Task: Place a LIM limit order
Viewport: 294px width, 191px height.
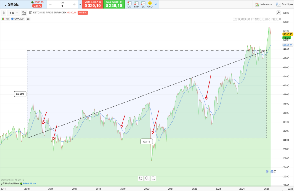Action: 129,5
